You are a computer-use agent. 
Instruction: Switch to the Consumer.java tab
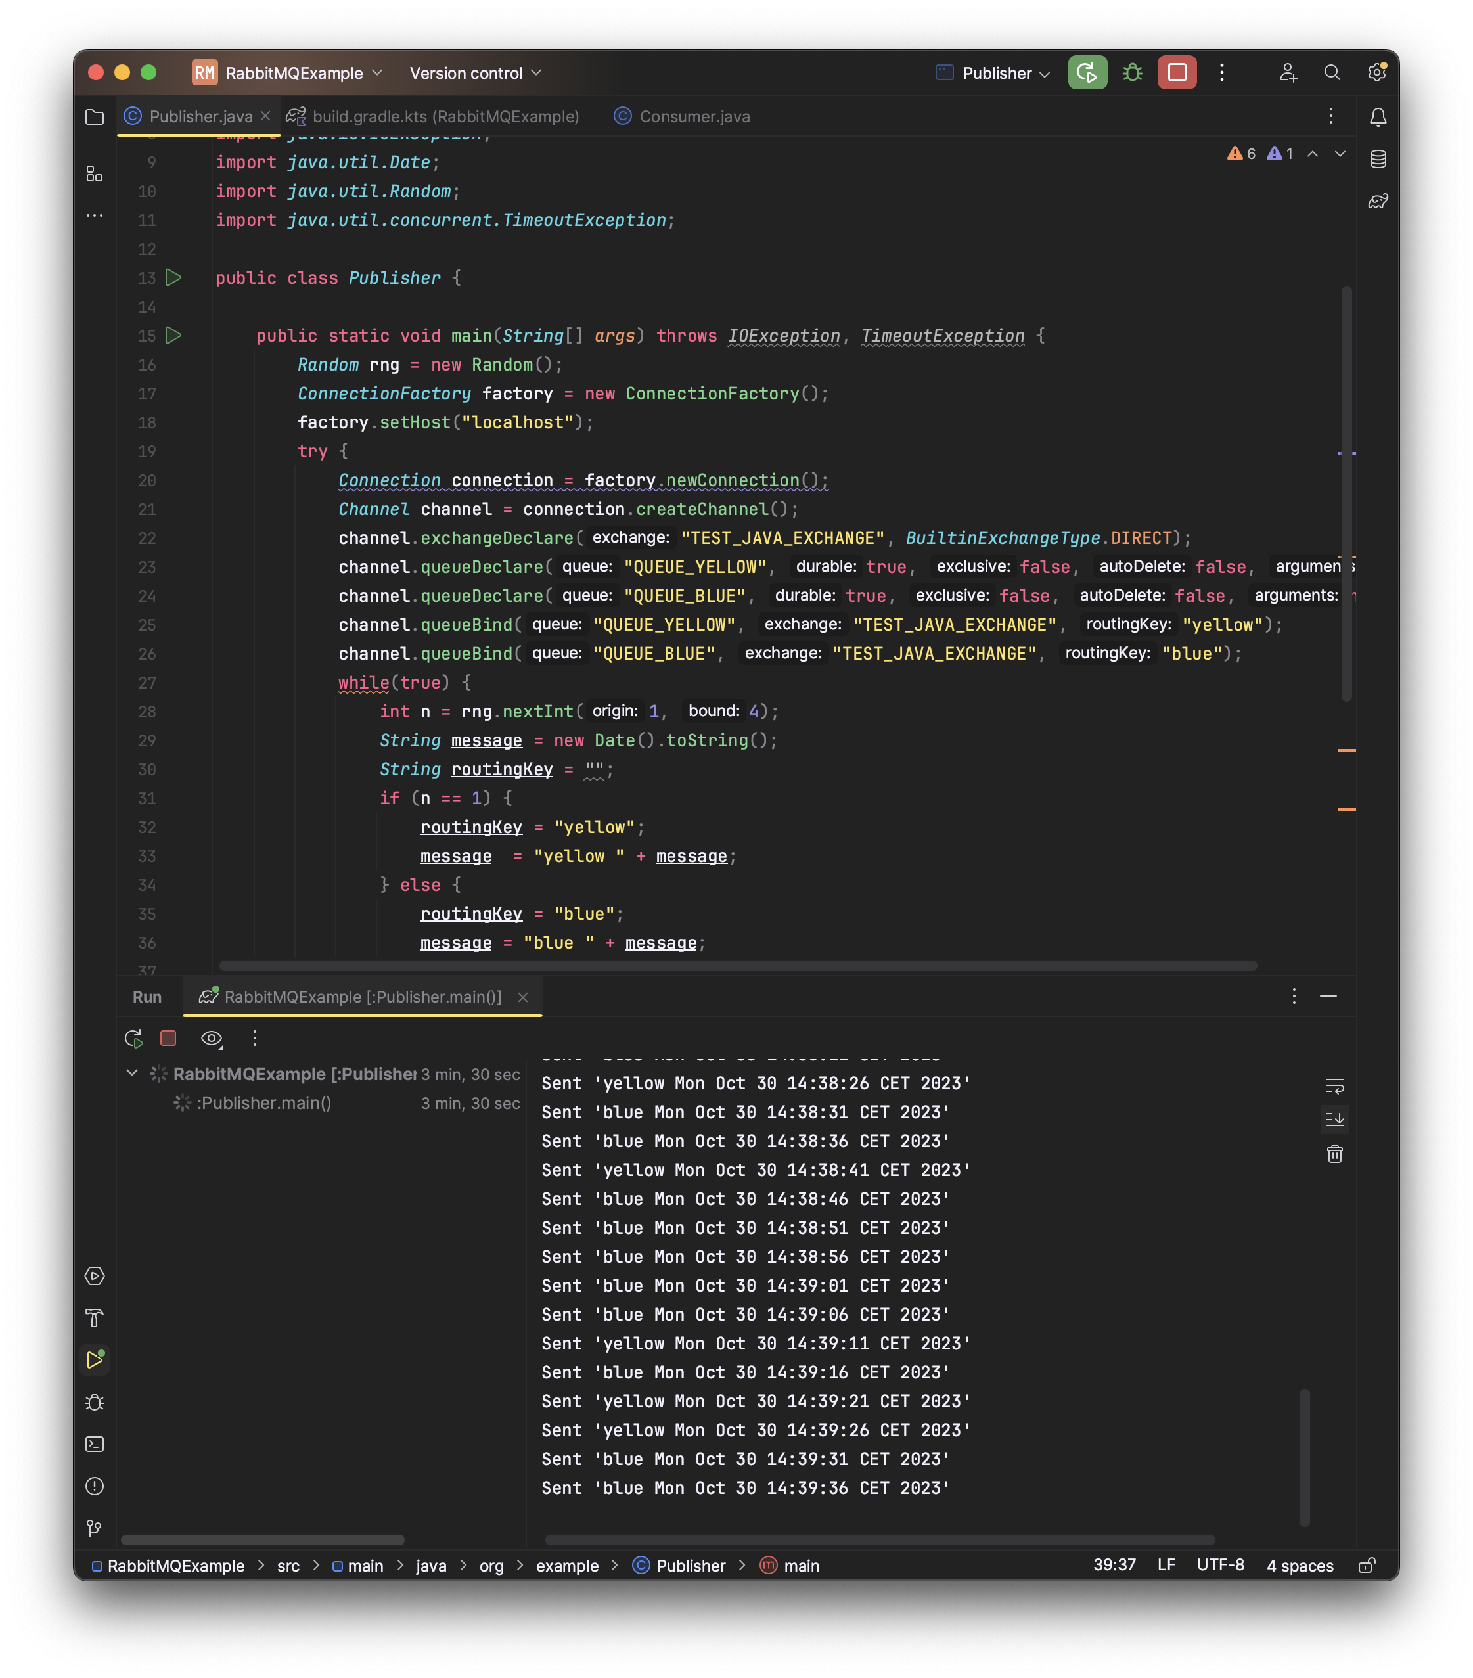pyautogui.click(x=683, y=116)
